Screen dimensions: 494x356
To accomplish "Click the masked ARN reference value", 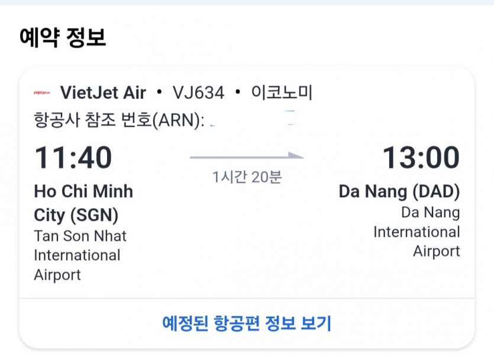I will [254, 121].
